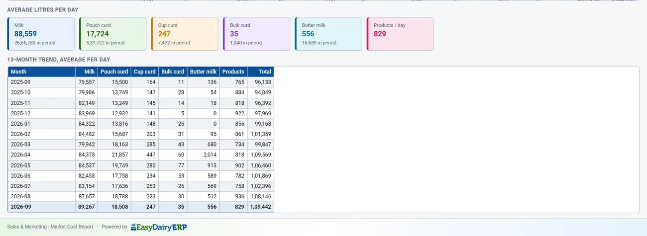Click the Bulk curd column header
647x236 pixels.
point(173,72)
